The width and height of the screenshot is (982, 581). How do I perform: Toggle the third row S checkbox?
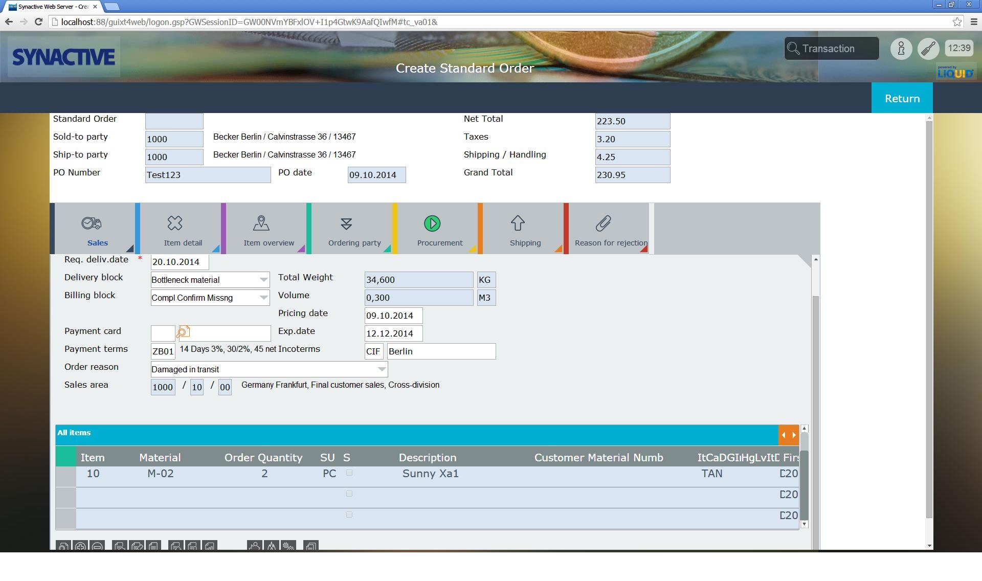click(x=348, y=514)
